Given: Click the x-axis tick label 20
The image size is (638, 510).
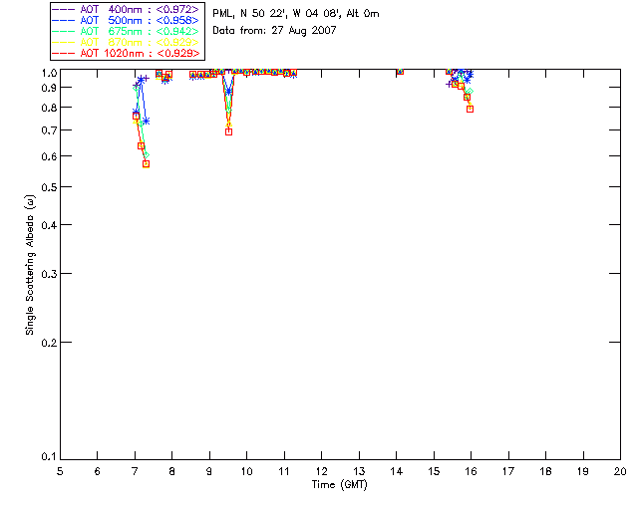Looking at the screenshot, I should click(620, 471).
